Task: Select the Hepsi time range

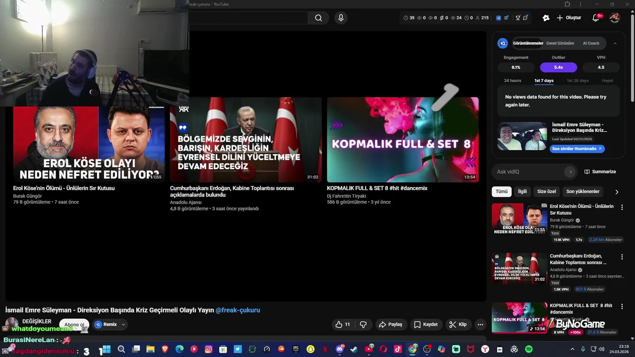Action: [607, 80]
